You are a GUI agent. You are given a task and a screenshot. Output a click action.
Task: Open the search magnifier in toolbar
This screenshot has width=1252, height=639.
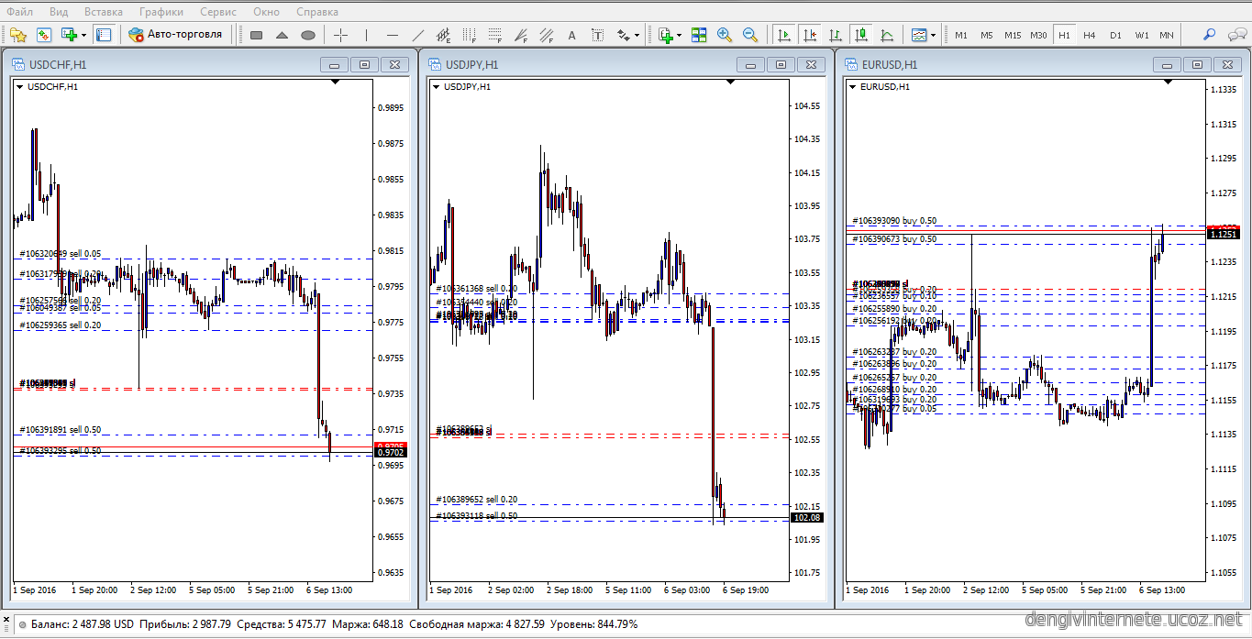pos(1209,35)
